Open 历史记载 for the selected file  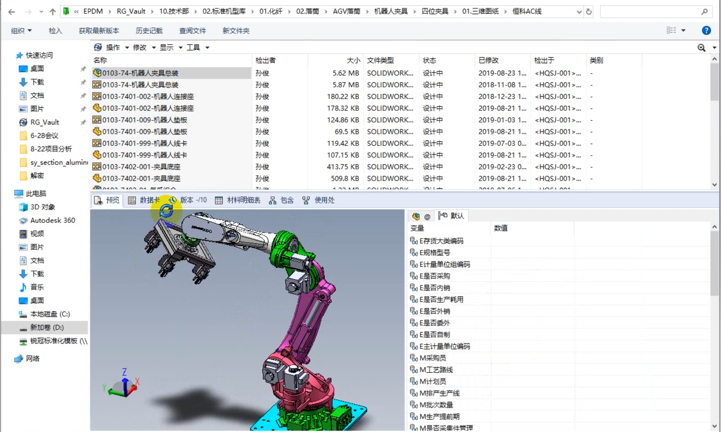(149, 30)
